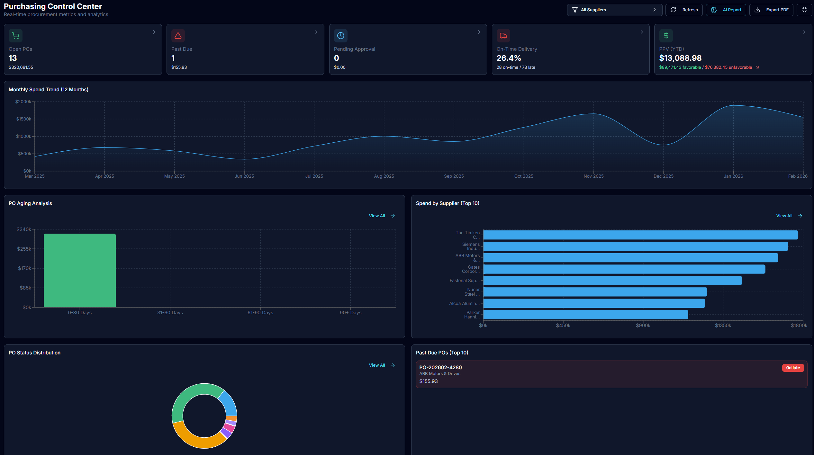This screenshot has height=455, width=814.
Task: Click the Pending Approval clock icon
Action: tap(341, 36)
